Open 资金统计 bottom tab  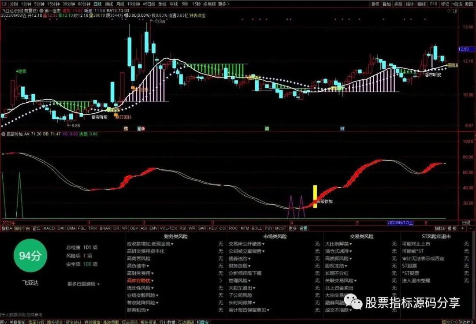click(74, 322)
